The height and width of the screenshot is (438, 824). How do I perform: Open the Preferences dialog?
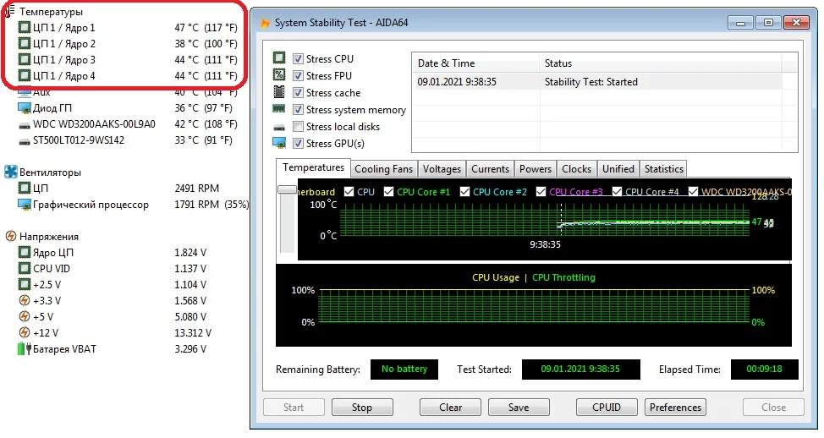point(675,407)
